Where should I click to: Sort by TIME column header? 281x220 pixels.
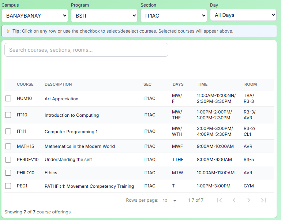[x=202, y=84]
